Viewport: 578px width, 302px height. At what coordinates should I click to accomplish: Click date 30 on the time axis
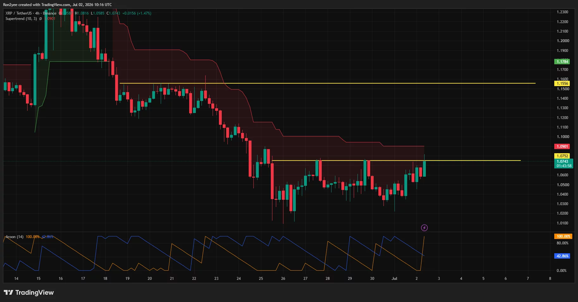click(x=372, y=279)
